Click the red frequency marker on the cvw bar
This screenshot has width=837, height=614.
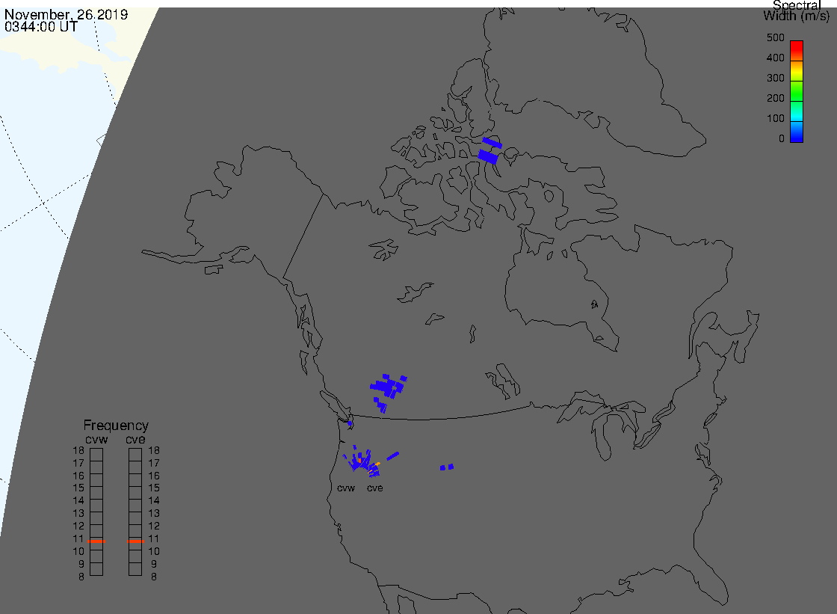[x=96, y=541]
